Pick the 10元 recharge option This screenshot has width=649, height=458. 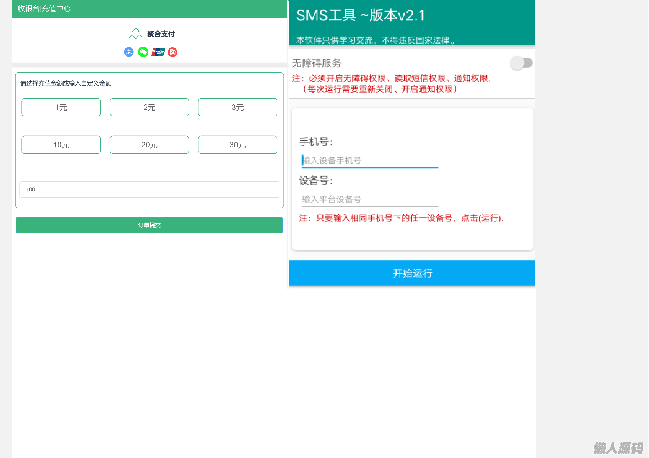(61, 145)
